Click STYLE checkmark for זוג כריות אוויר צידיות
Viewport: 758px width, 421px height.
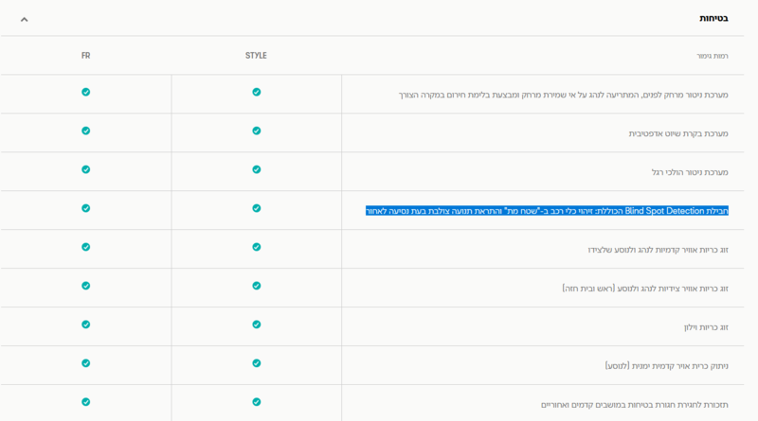coord(256,286)
